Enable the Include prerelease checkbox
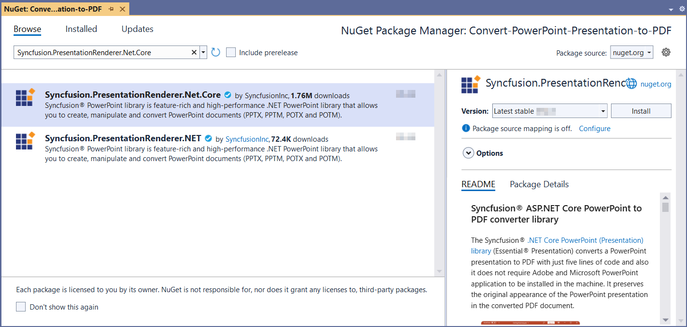The image size is (687, 327). [x=231, y=52]
